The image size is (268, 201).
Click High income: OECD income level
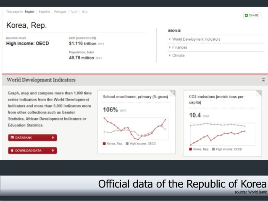point(28,43)
